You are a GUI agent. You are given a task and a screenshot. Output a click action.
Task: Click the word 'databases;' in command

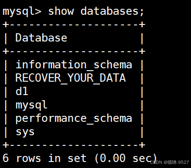tap(112, 11)
